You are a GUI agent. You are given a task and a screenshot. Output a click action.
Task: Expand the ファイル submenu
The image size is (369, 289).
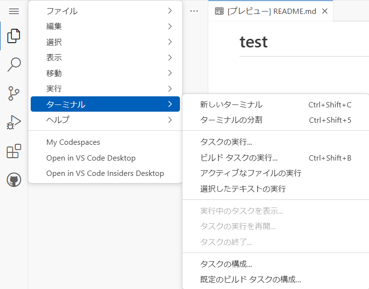coord(105,11)
